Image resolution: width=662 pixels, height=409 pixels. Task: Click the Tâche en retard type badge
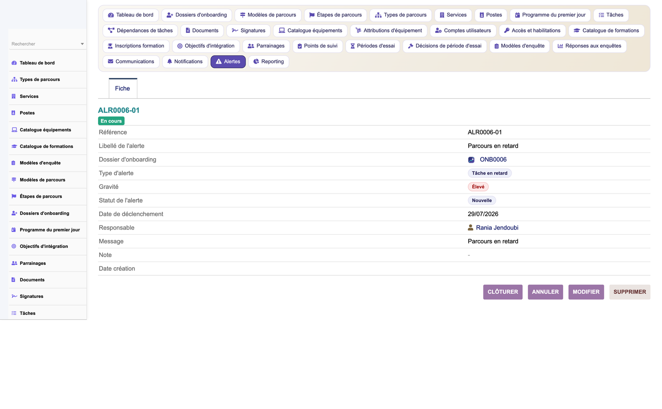pos(489,173)
